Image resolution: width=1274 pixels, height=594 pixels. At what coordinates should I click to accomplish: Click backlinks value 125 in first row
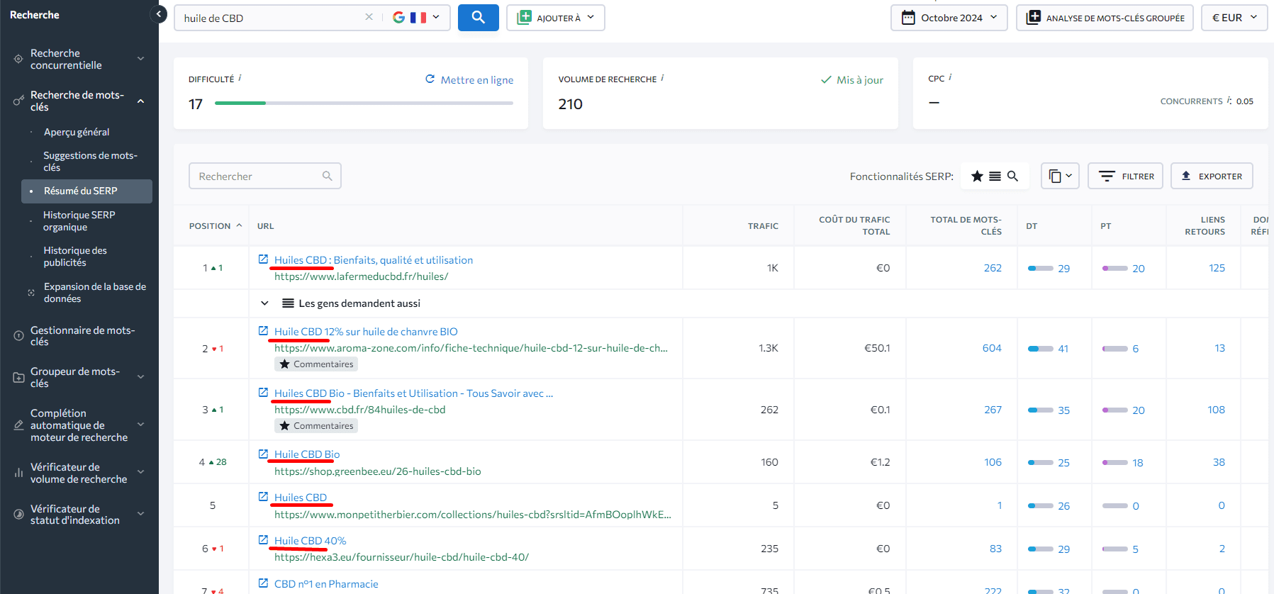(x=1217, y=268)
